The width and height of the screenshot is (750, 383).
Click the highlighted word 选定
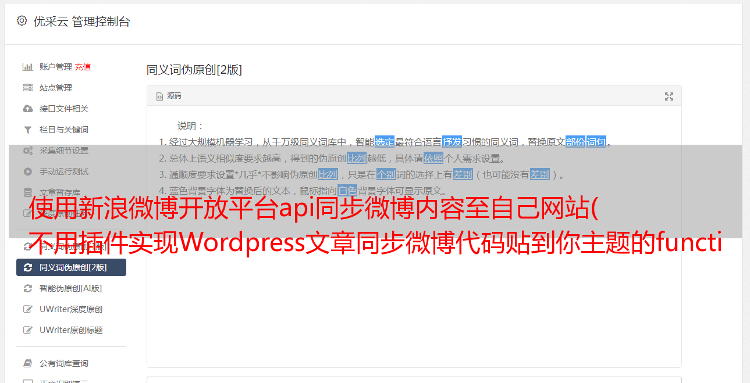point(384,142)
